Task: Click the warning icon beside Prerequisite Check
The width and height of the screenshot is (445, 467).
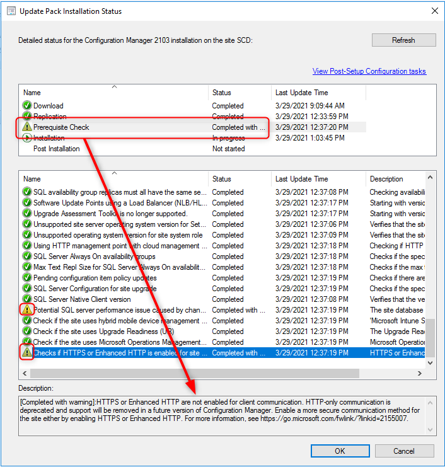Action: tap(27, 127)
